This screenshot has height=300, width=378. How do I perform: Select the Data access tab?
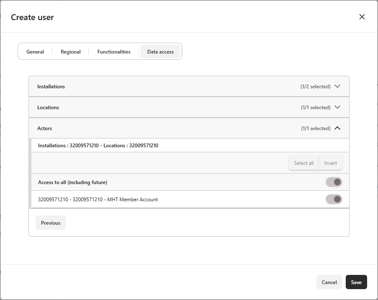tap(161, 52)
